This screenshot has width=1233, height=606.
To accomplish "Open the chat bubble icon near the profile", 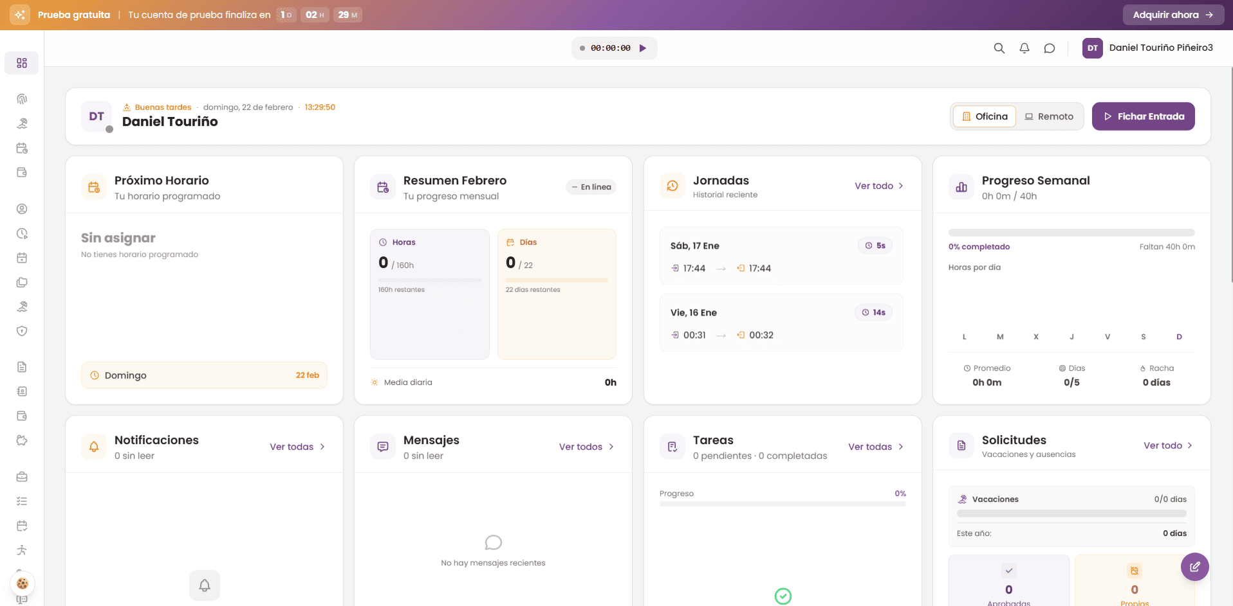I will [x=1050, y=48].
